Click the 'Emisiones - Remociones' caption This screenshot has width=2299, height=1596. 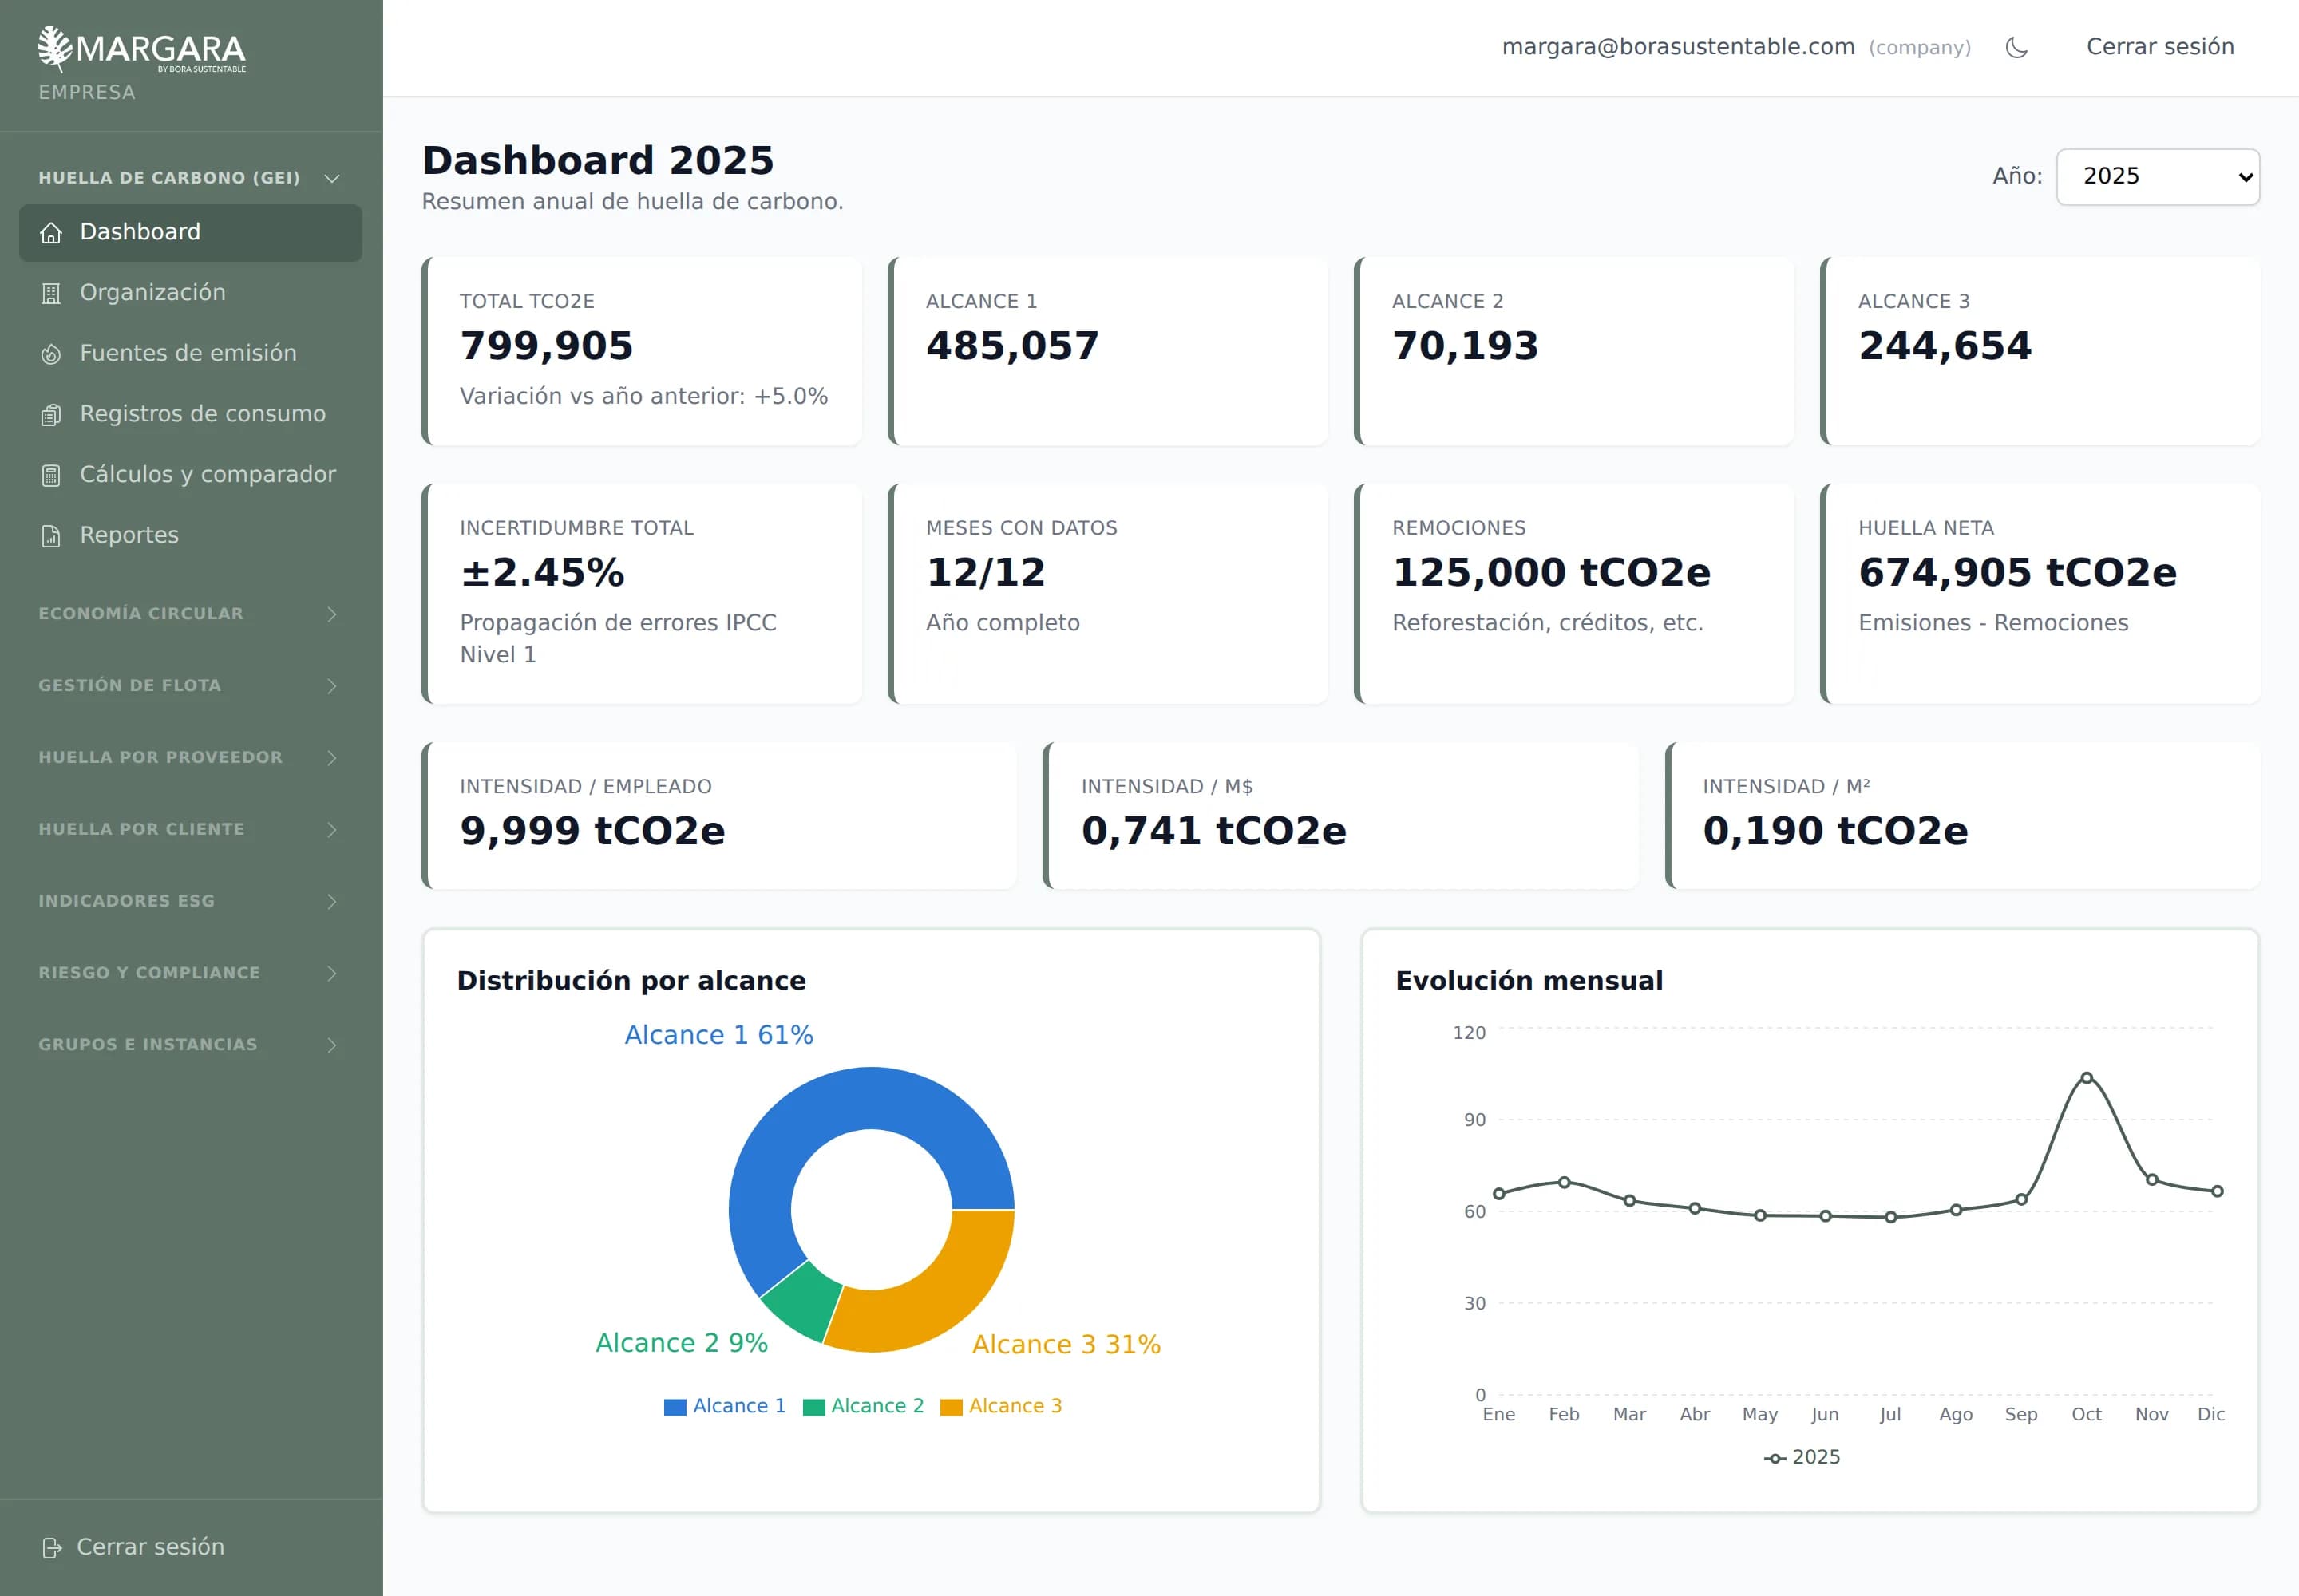tap(1993, 624)
